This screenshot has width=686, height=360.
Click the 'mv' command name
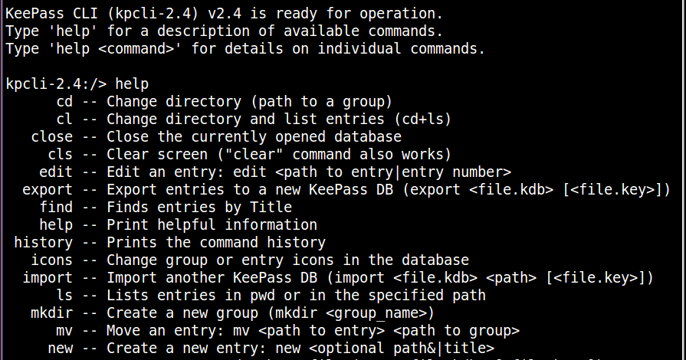click(x=64, y=330)
